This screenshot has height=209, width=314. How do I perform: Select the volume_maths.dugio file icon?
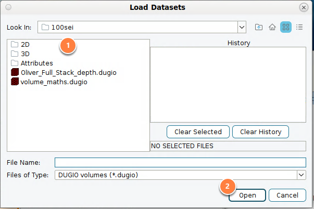[15, 82]
